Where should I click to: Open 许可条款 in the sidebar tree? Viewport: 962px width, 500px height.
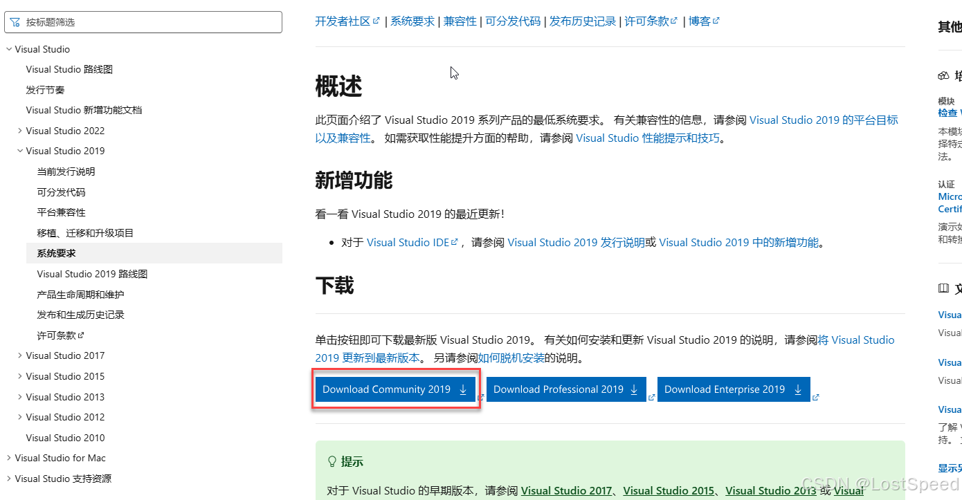[x=60, y=335]
